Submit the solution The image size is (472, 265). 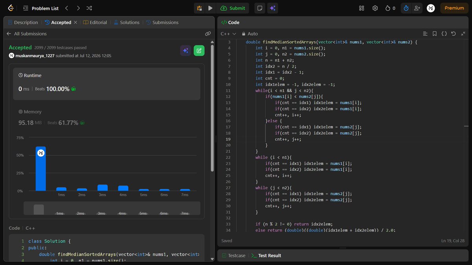pyautogui.click(x=233, y=8)
